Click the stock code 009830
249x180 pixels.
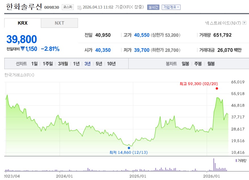52,7
